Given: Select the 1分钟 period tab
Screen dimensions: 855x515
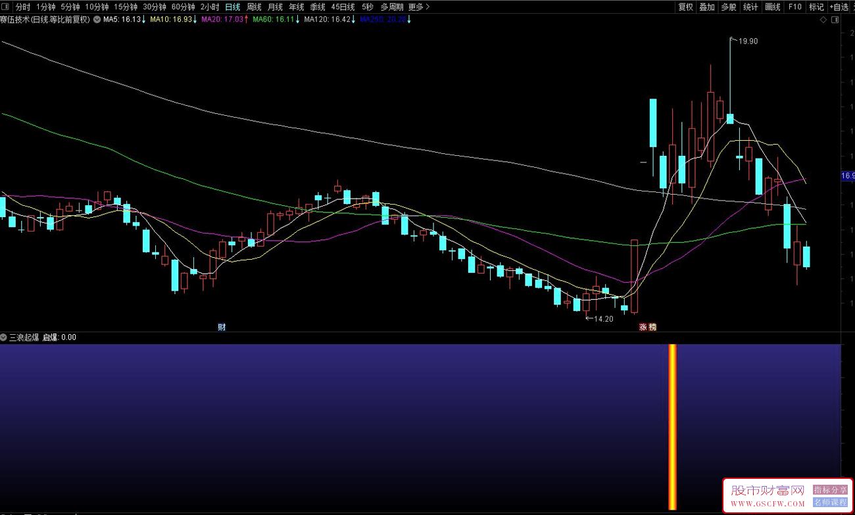Looking at the screenshot, I should 46,7.
